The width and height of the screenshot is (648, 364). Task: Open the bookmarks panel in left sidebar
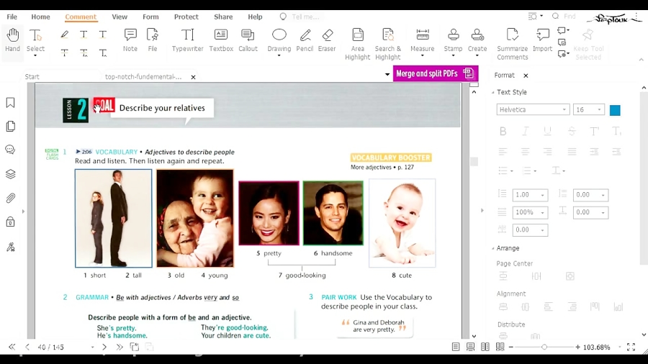click(10, 103)
